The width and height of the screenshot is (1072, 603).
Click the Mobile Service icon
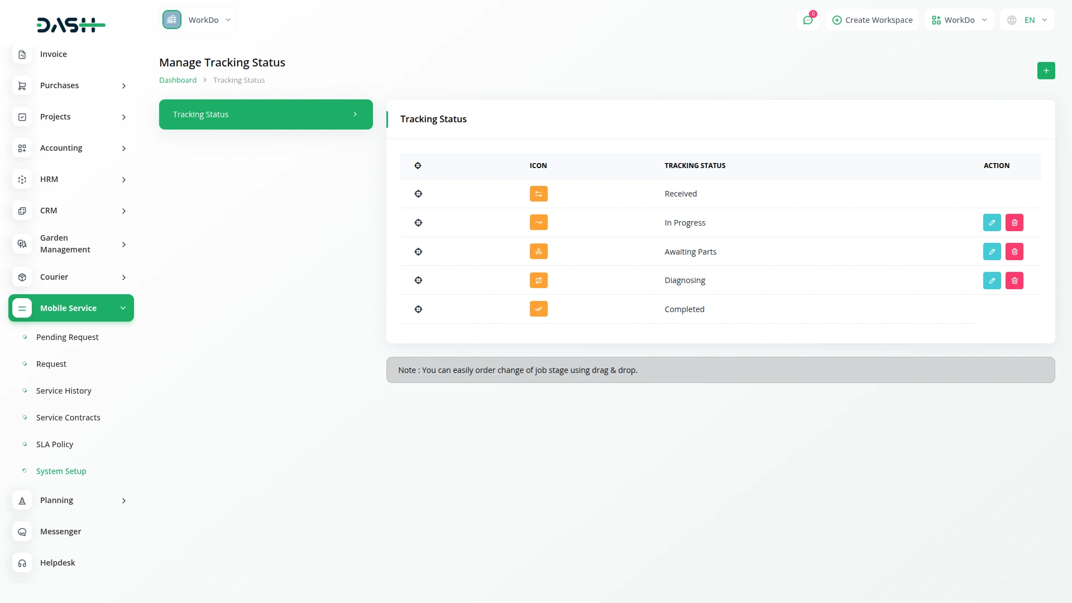coord(22,308)
